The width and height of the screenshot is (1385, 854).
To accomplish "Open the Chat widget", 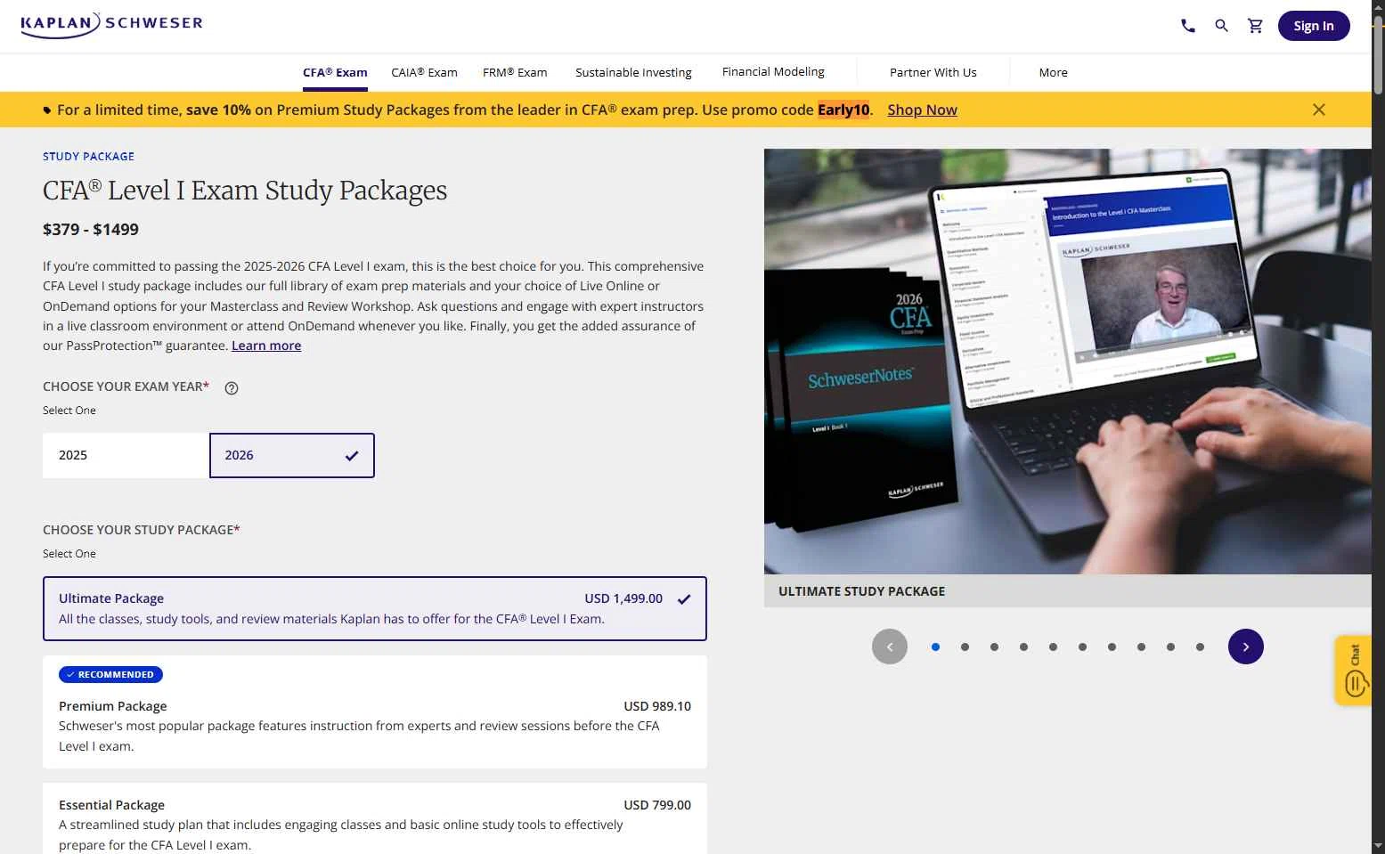I will 1354,671.
